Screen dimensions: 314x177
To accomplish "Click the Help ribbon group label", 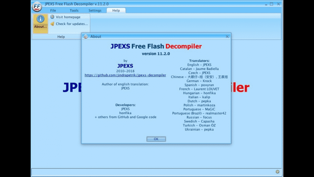I will click(61, 37).
